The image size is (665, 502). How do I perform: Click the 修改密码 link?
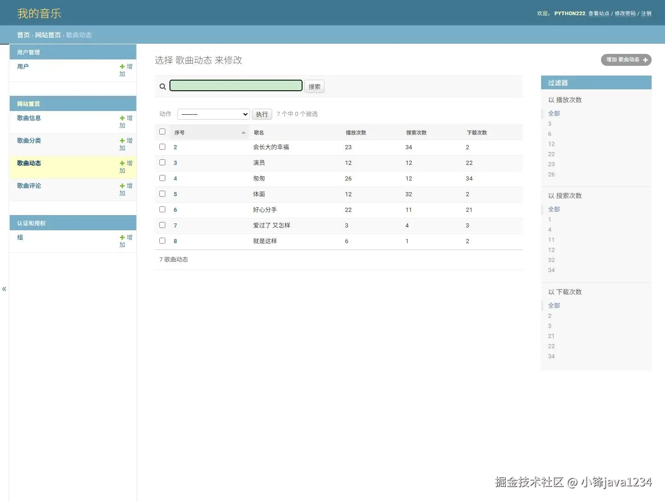click(625, 14)
